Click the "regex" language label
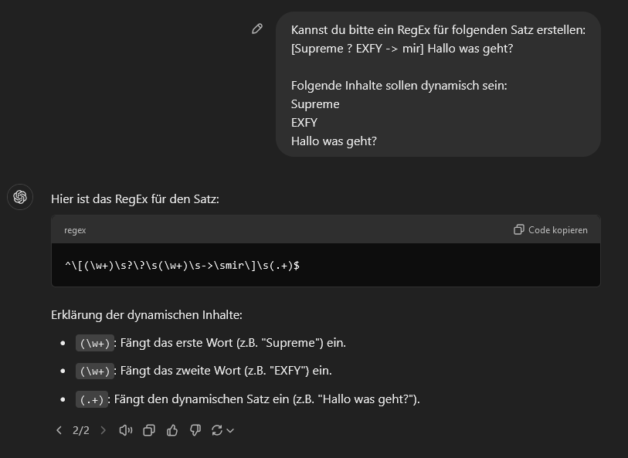This screenshot has height=458, width=628. (x=75, y=230)
